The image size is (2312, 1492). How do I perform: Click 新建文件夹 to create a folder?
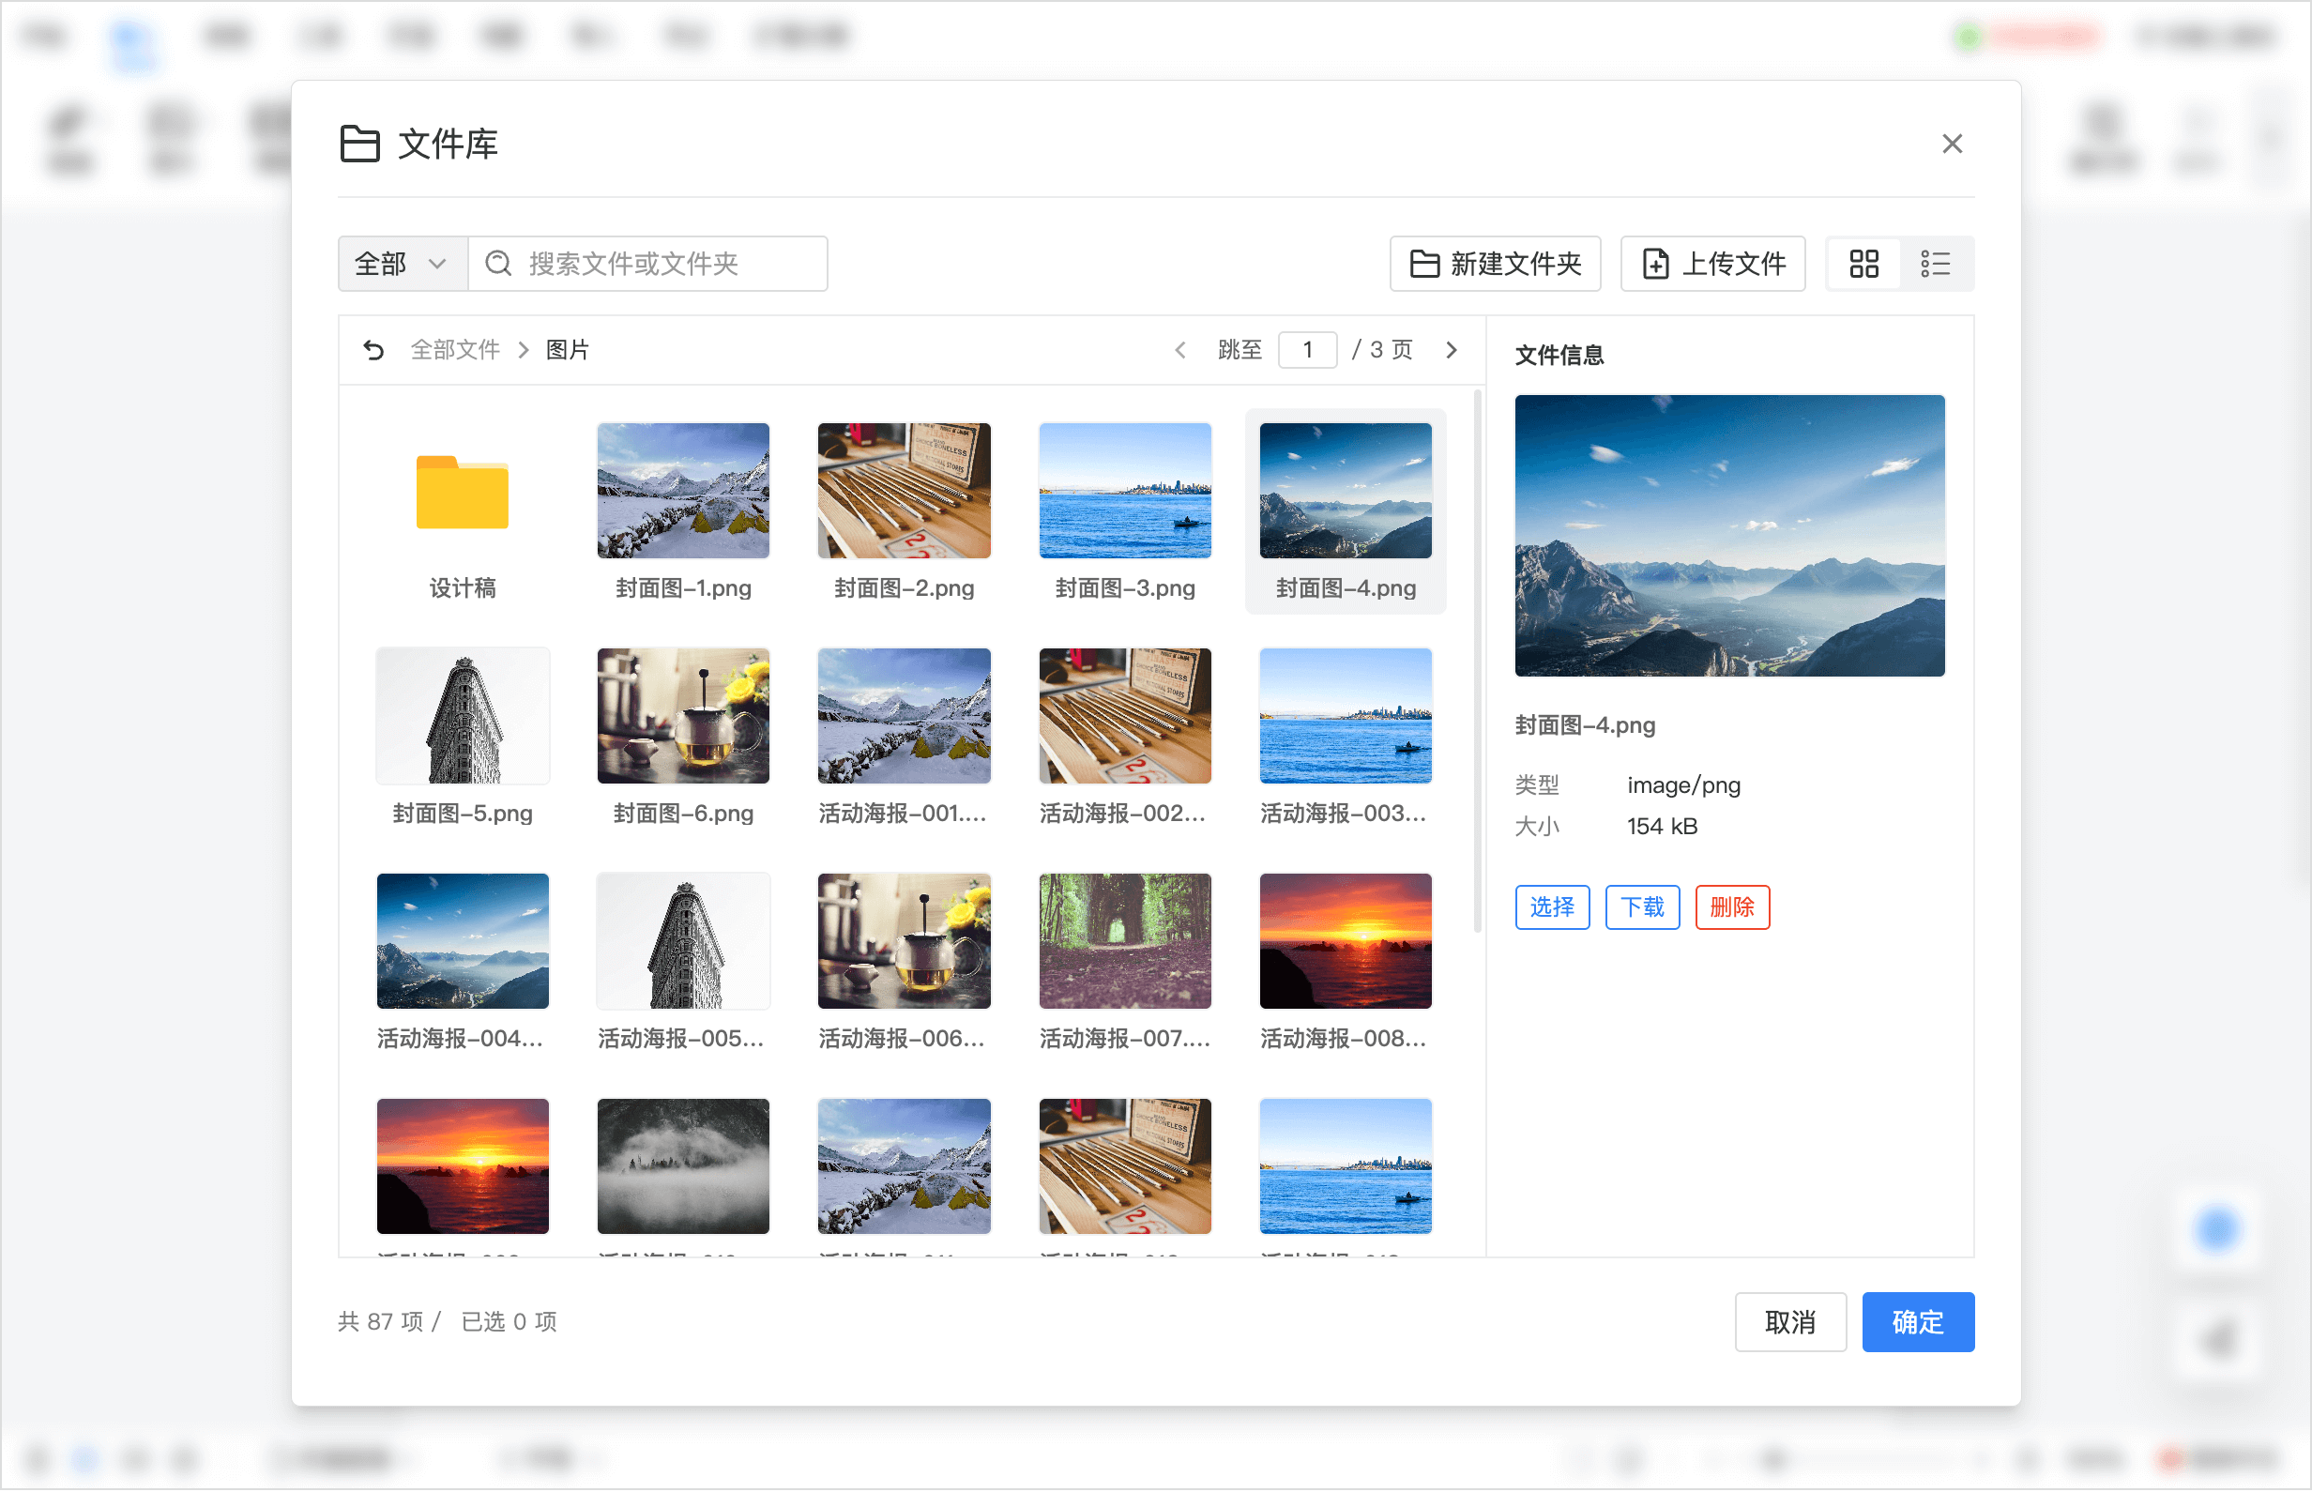[x=1495, y=263]
